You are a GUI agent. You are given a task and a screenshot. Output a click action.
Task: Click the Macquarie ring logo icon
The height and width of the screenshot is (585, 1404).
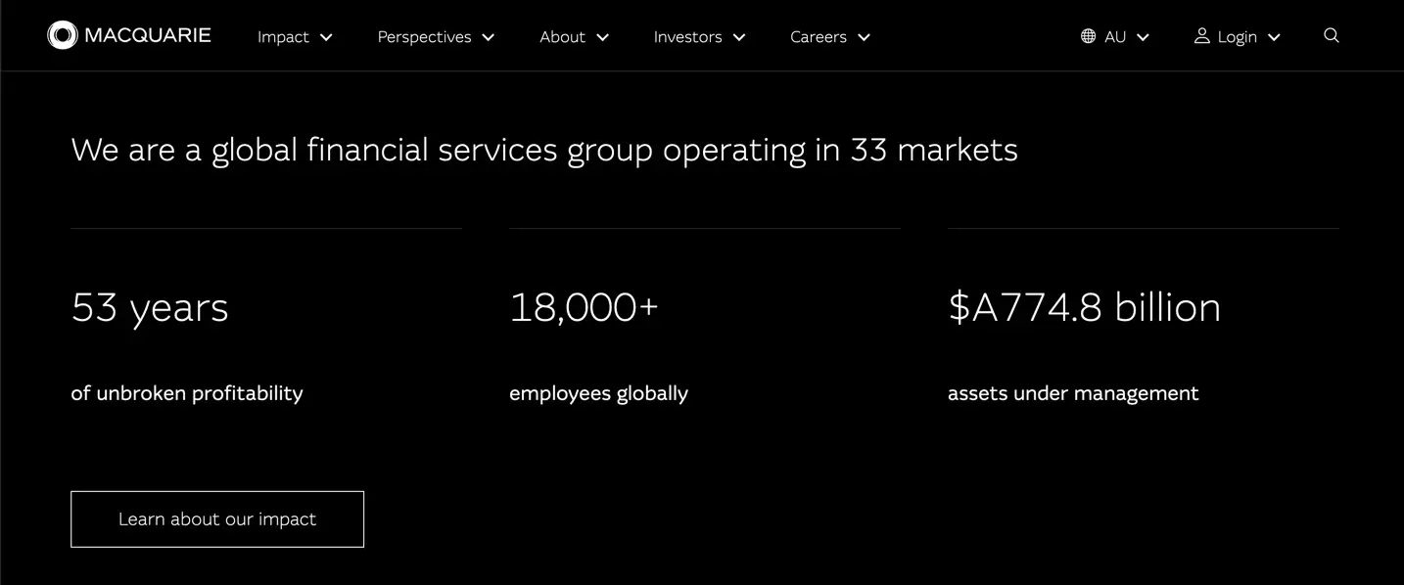click(x=62, y=35)
